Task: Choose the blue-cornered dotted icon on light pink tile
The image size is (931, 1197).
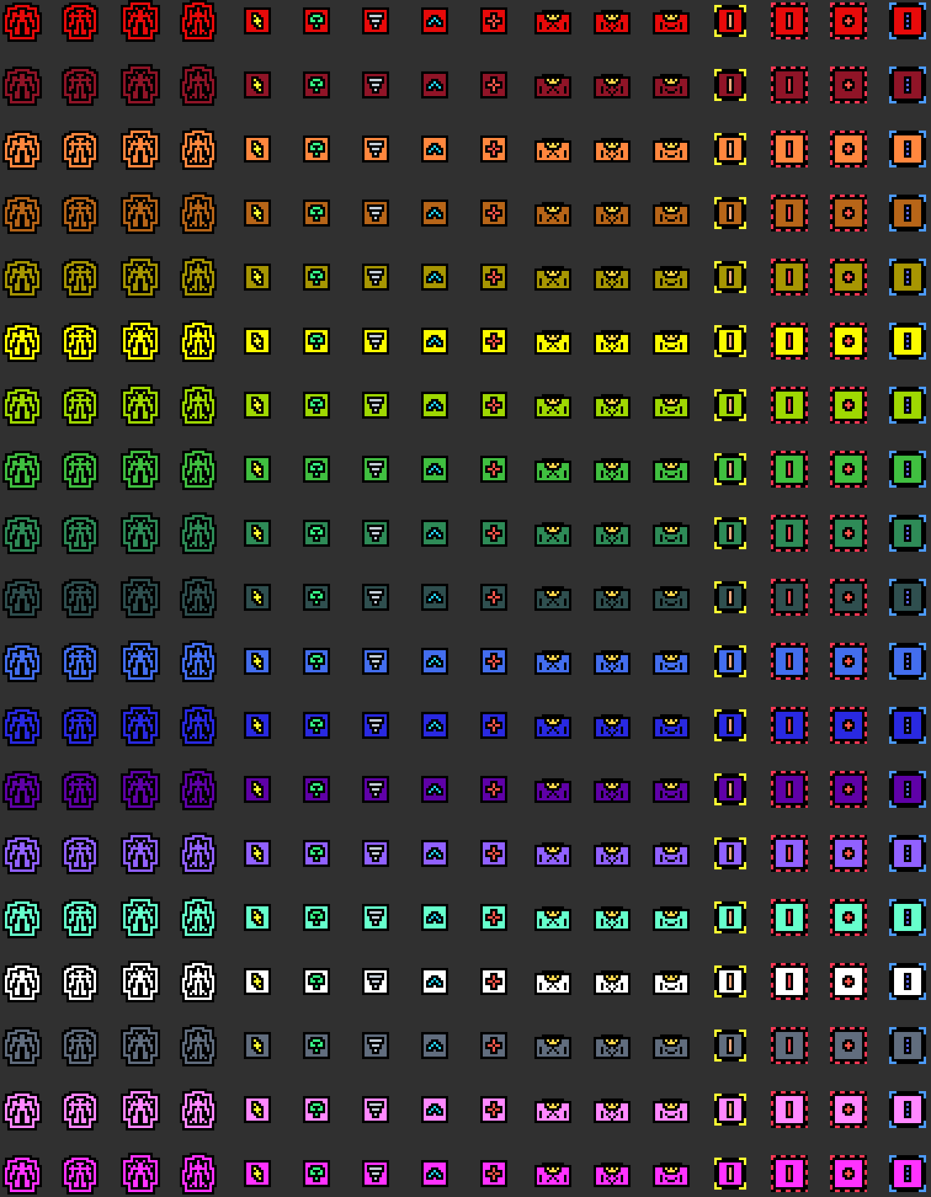Action: click(908, 1110)
